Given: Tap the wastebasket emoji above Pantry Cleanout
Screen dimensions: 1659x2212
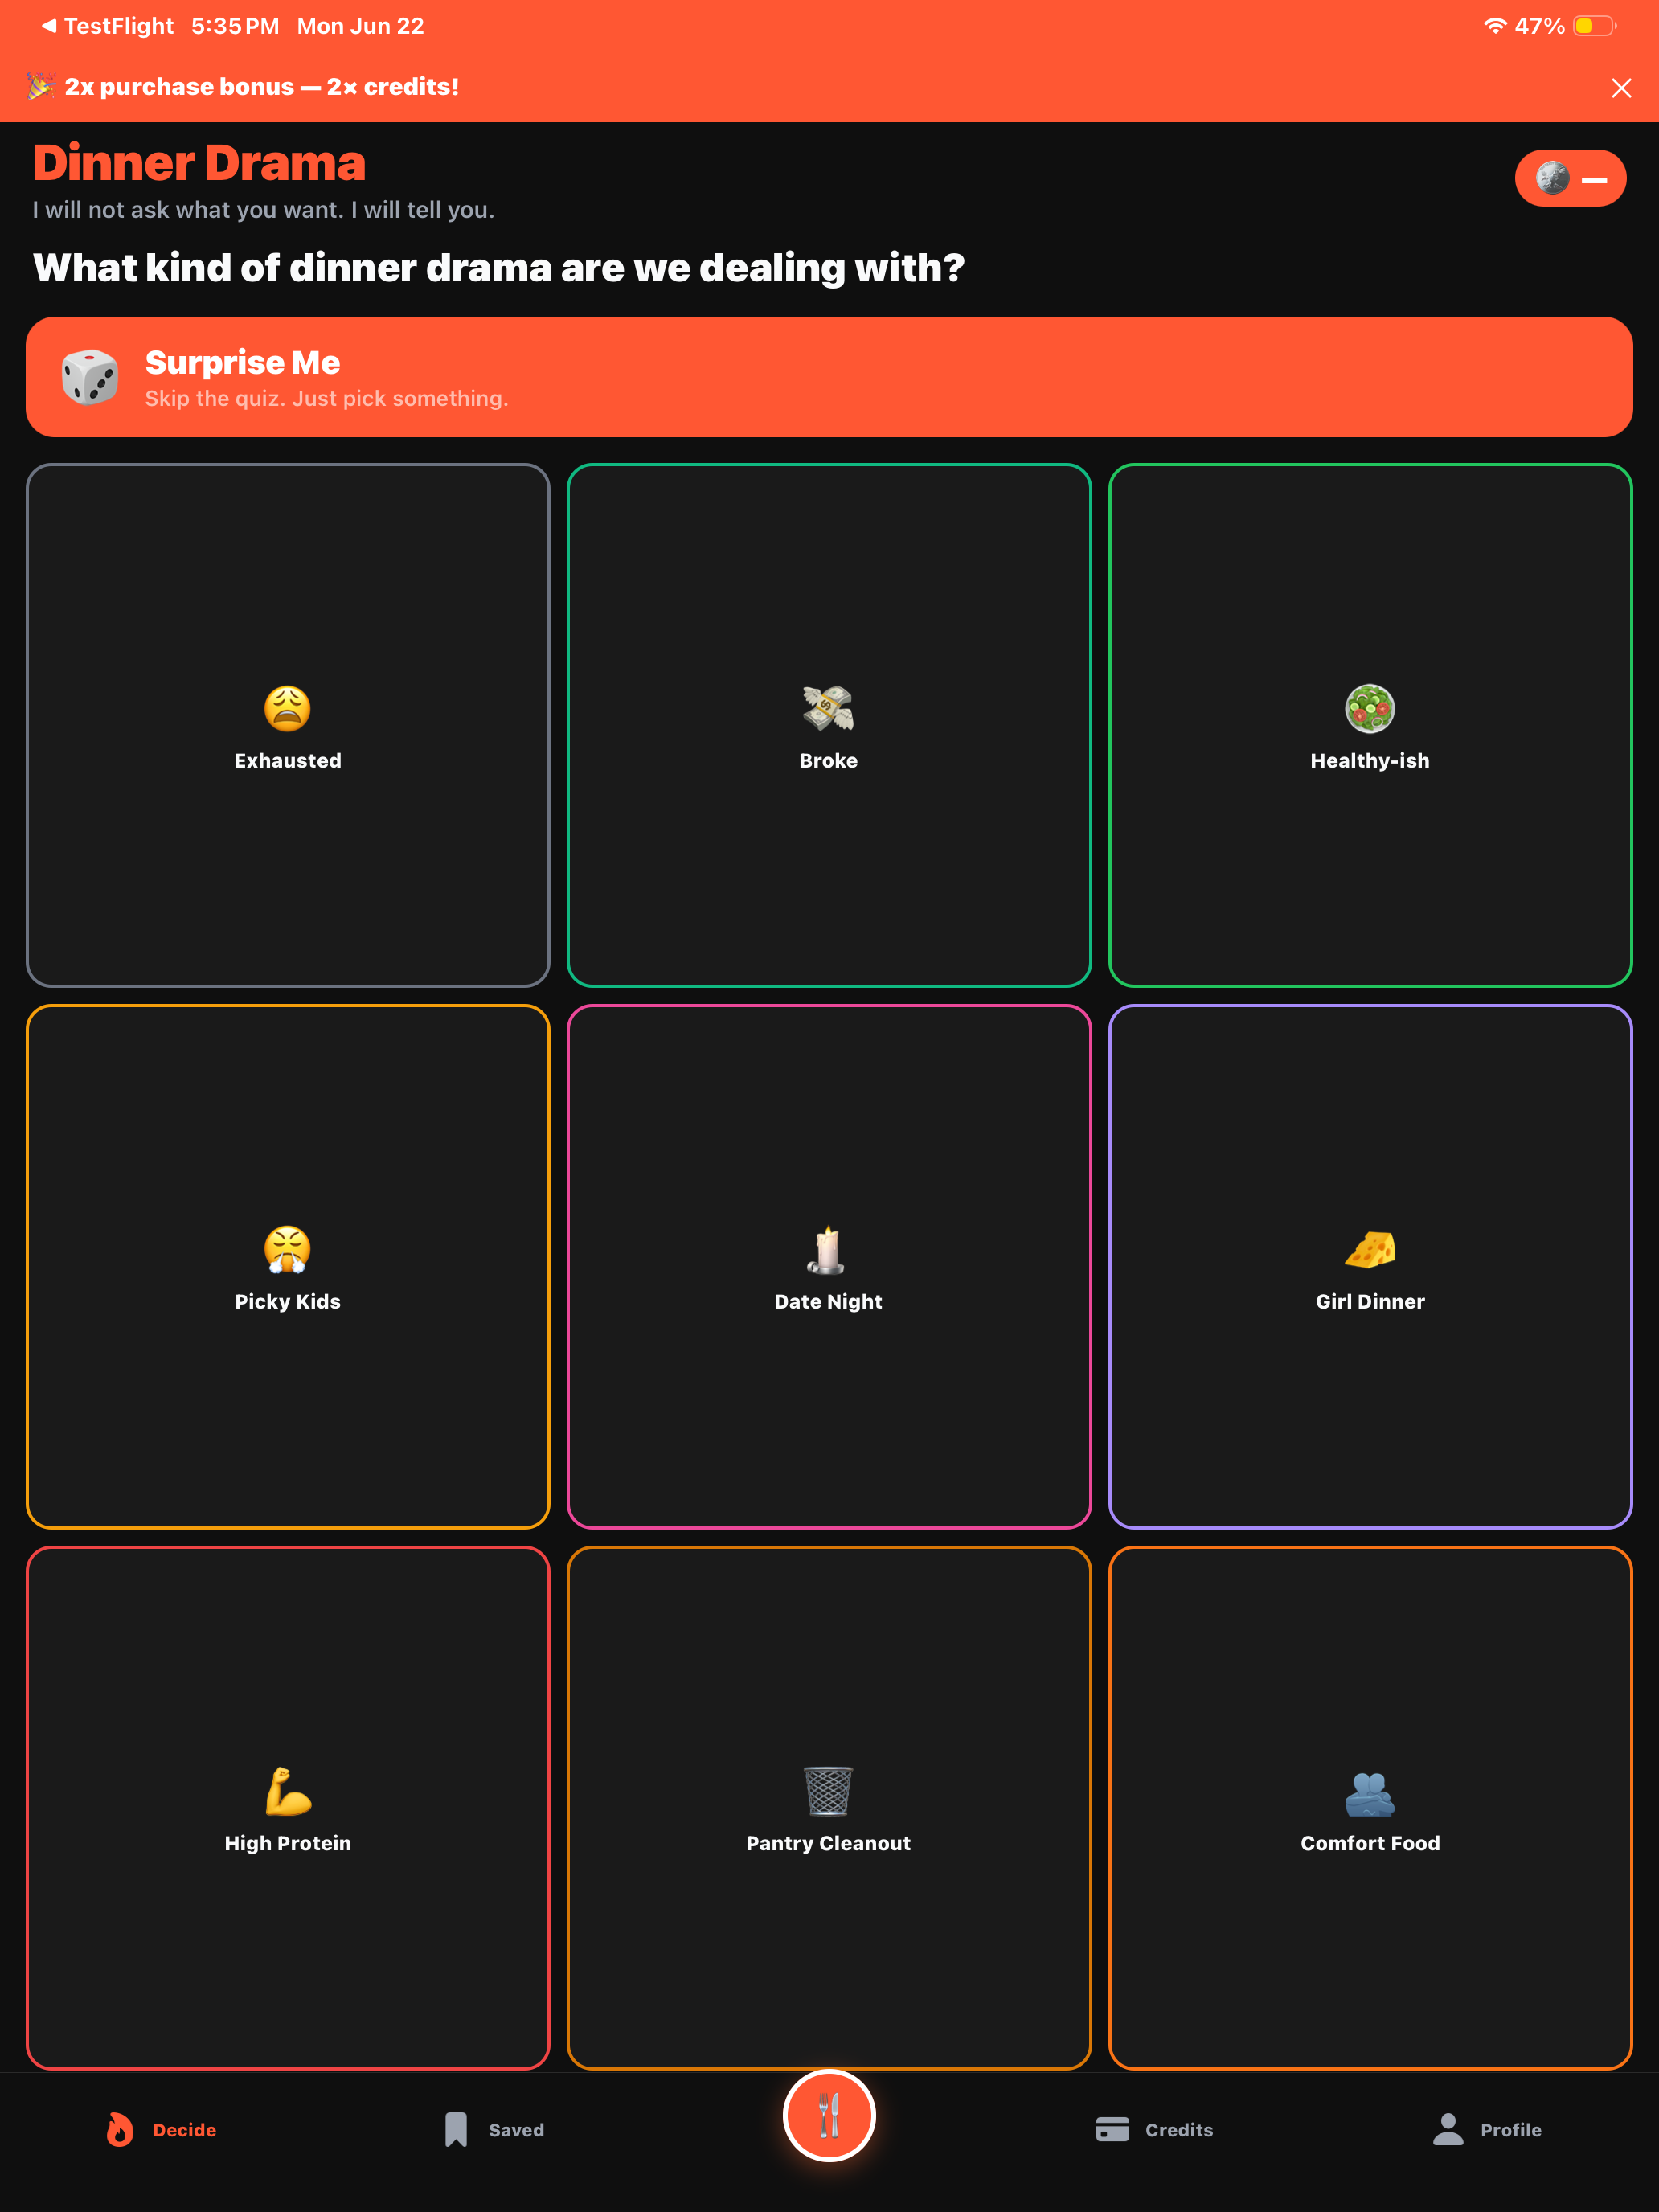Looking at the screenshot, I should click(828, 1791).
